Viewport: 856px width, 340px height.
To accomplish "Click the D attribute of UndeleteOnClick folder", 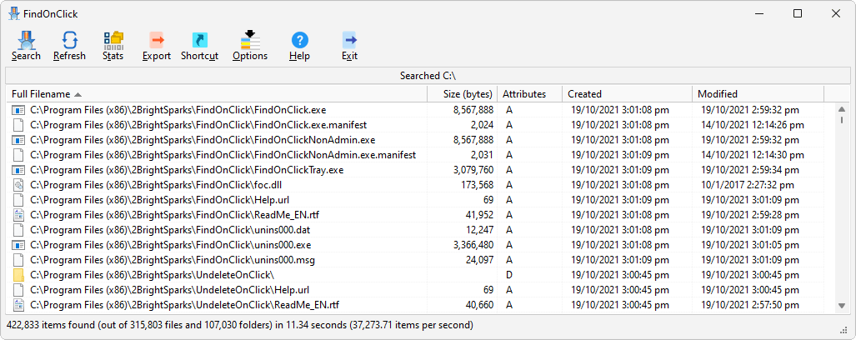I will coord(509,275).
